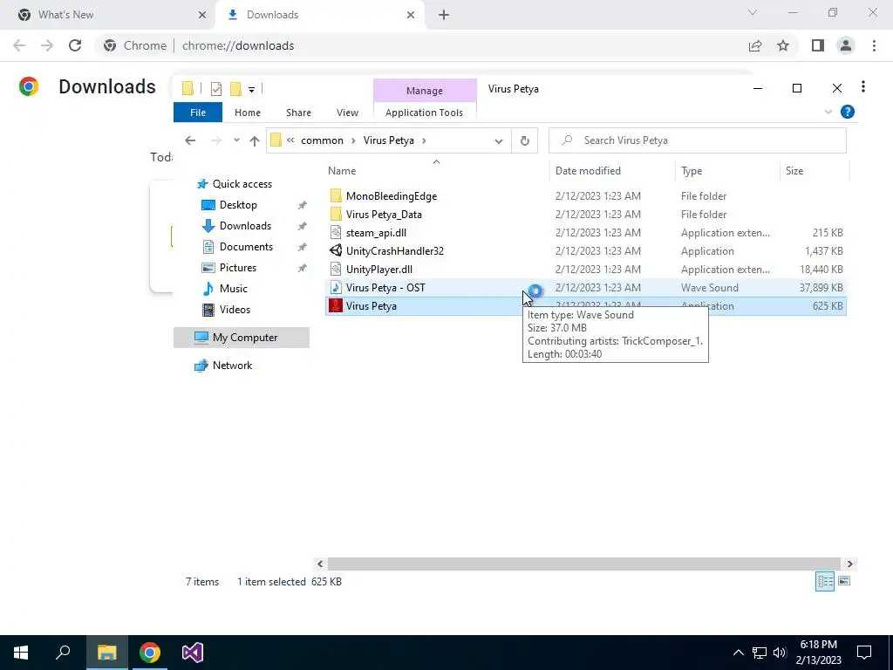Viewport: 893px width, 670px height.
Task: Click the Search Virus Petya field
Action: point(697,140)
